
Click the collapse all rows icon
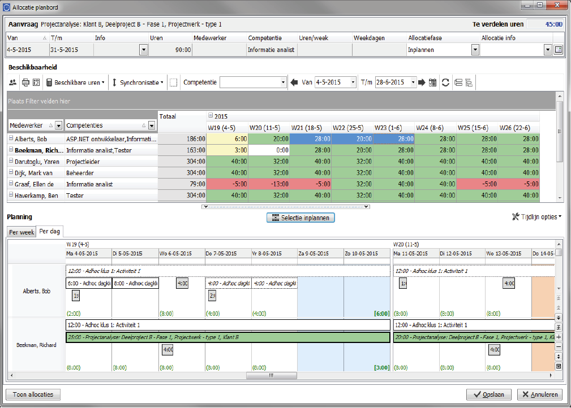[x=458, y=83]
